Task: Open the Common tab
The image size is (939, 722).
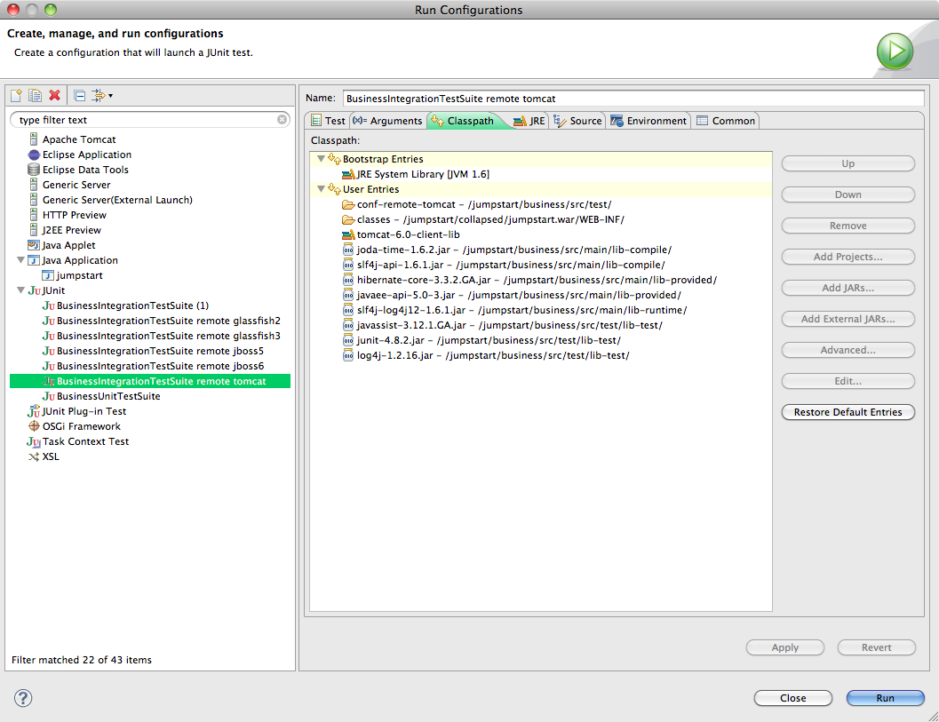Action: pyautogui.click(x=726, y=121)
